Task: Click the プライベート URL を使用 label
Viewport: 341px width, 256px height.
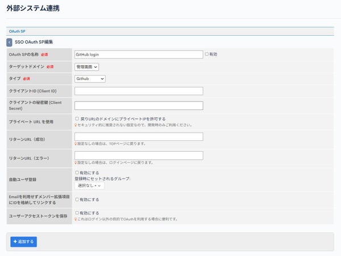Action: click(31, 122)
